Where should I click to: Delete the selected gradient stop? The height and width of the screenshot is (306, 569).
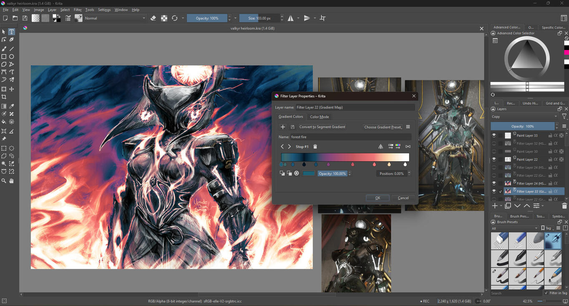[315, 146]
